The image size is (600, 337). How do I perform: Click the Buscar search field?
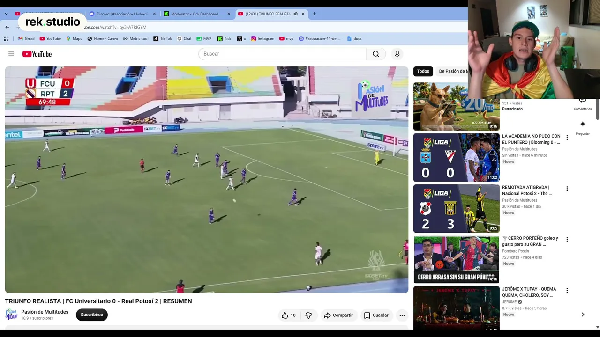(x=282, y=54)
